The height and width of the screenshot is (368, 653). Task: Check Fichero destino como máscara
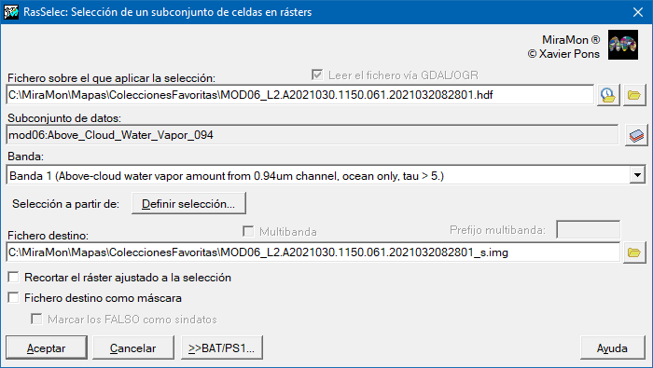pos(14,298)
